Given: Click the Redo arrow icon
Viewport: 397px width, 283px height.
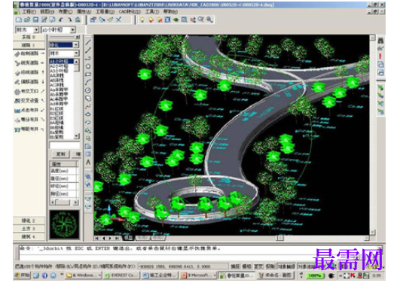Looking at the screenshot, I should (69, 20).
